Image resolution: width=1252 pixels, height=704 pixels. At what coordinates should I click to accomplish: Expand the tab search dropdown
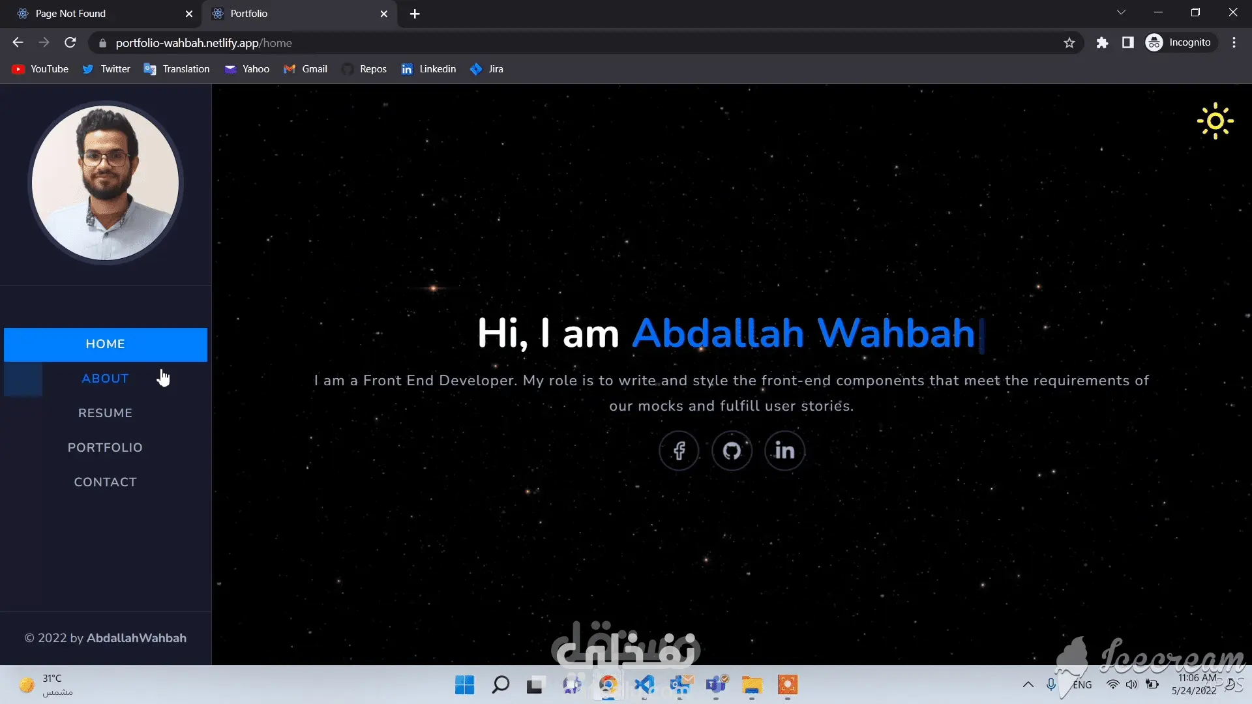pos(1121,12)
